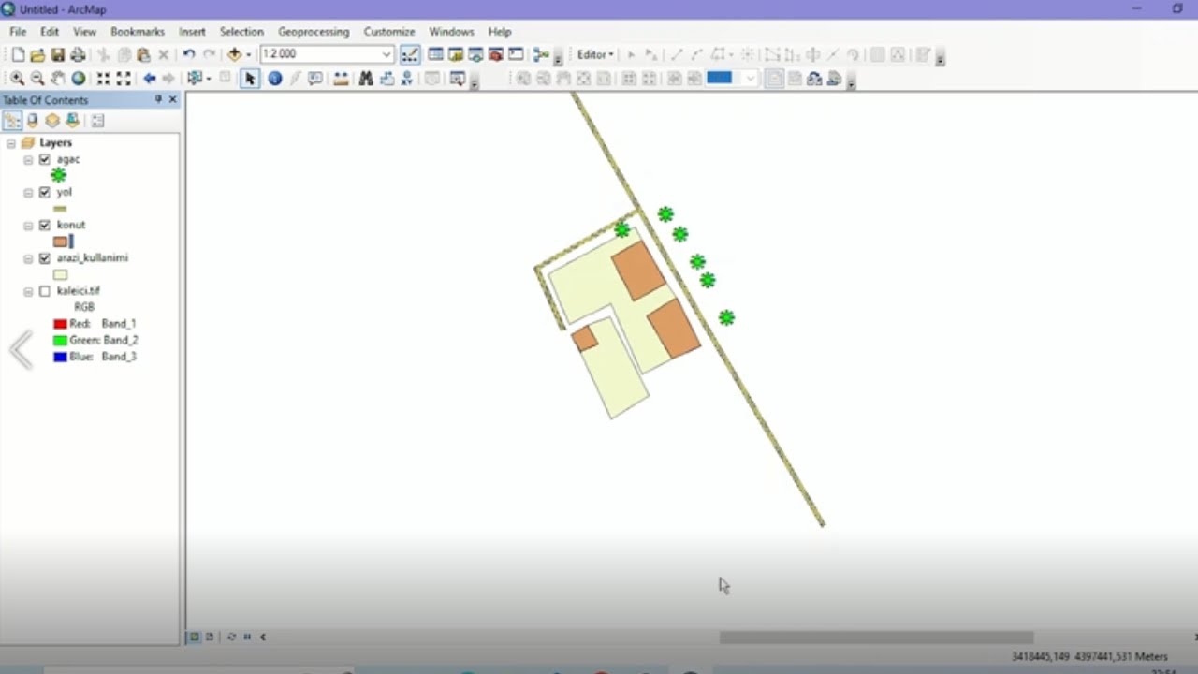Click the New Map File icon

18,55
